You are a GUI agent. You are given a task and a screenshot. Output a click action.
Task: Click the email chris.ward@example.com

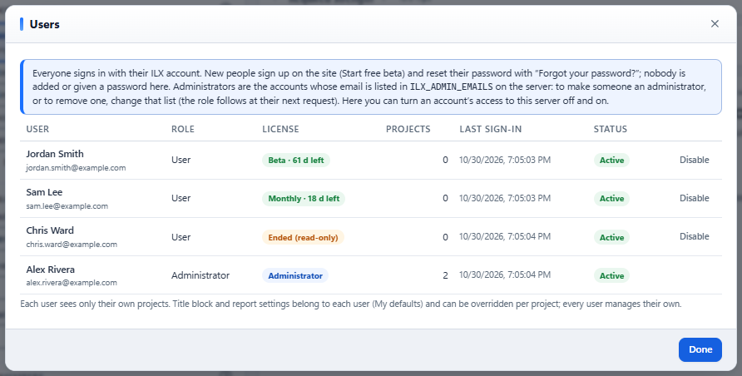[72, 245]
